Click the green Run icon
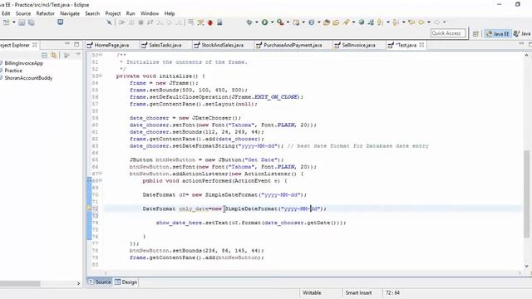This screenshot has height=299, width=532. tap(264, 22)
